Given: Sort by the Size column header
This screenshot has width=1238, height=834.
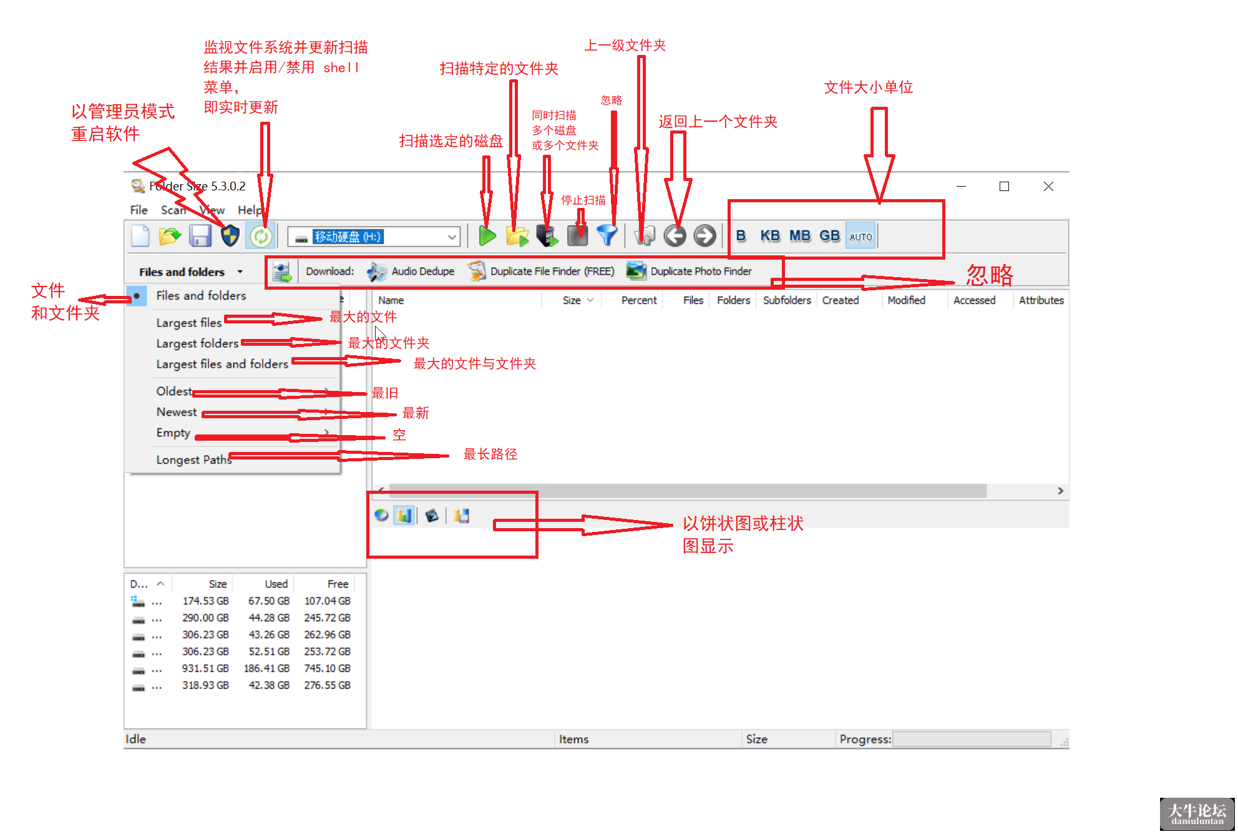Looking at the screenshot, I should point(572,300).
